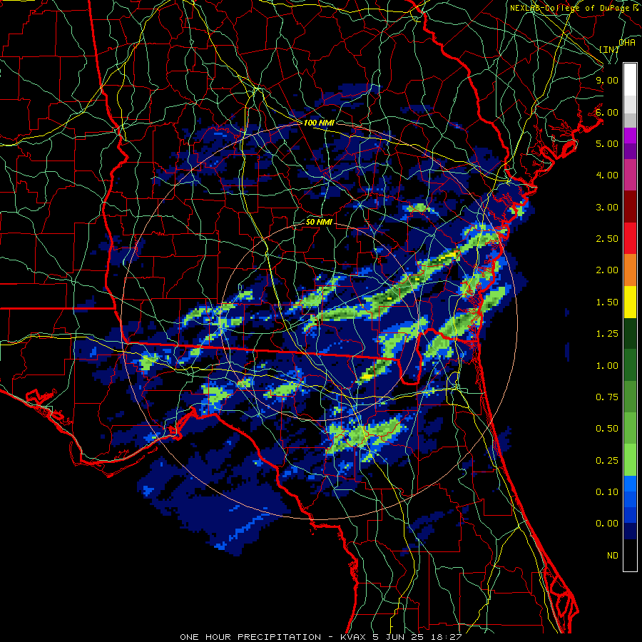The width and height of the screenshot is (642, 642).
Task: Click the 6.00 legend value
Action: (x=607, y=112)
